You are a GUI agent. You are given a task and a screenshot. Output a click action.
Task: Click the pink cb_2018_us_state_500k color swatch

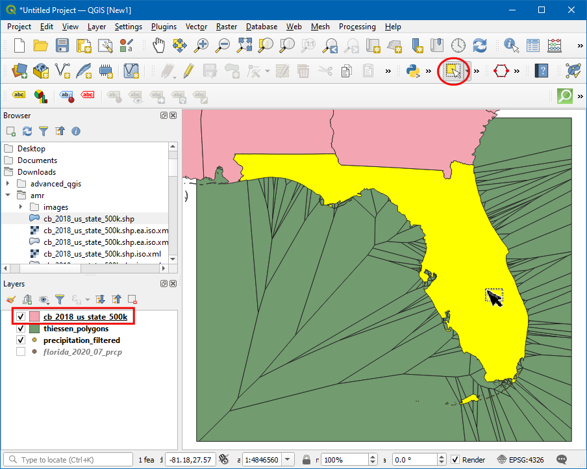pyautogui.click(x=34, y=317)
